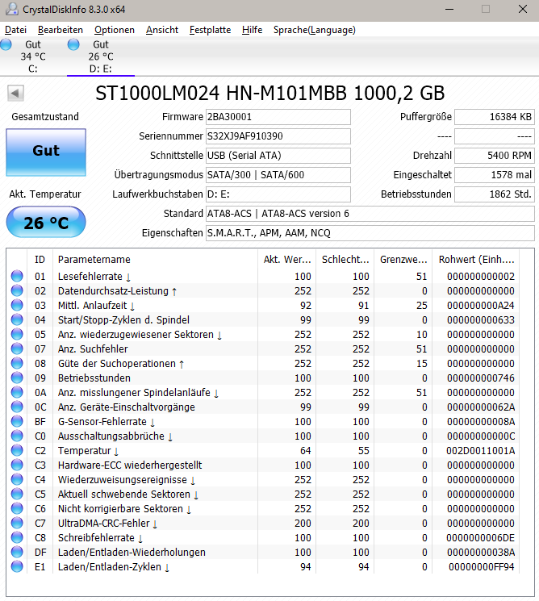This screenshot has width=539, height=601.
Task: Click the Grenzwe... column header
Action: pyautogui.click(x=403, y=260)
